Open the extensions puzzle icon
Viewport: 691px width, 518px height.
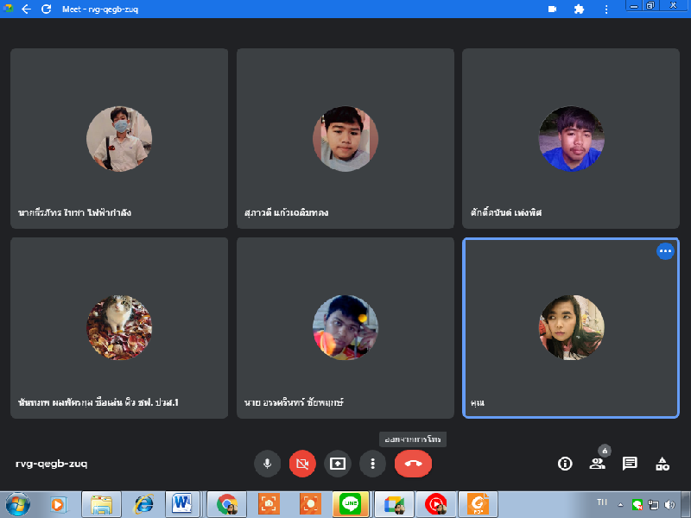pos(579,9)
